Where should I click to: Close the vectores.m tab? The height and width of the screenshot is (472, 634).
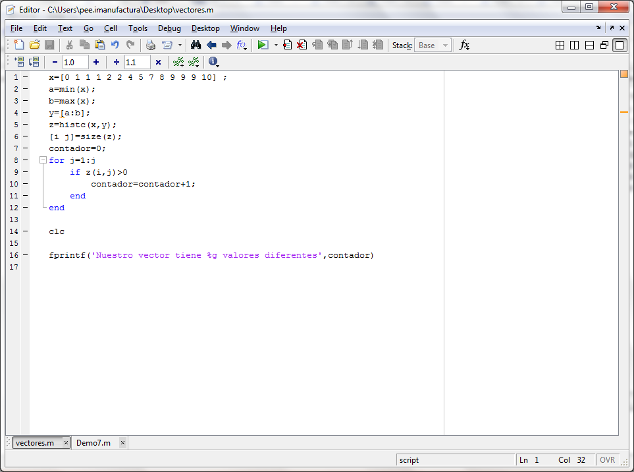tap(66, 443)
